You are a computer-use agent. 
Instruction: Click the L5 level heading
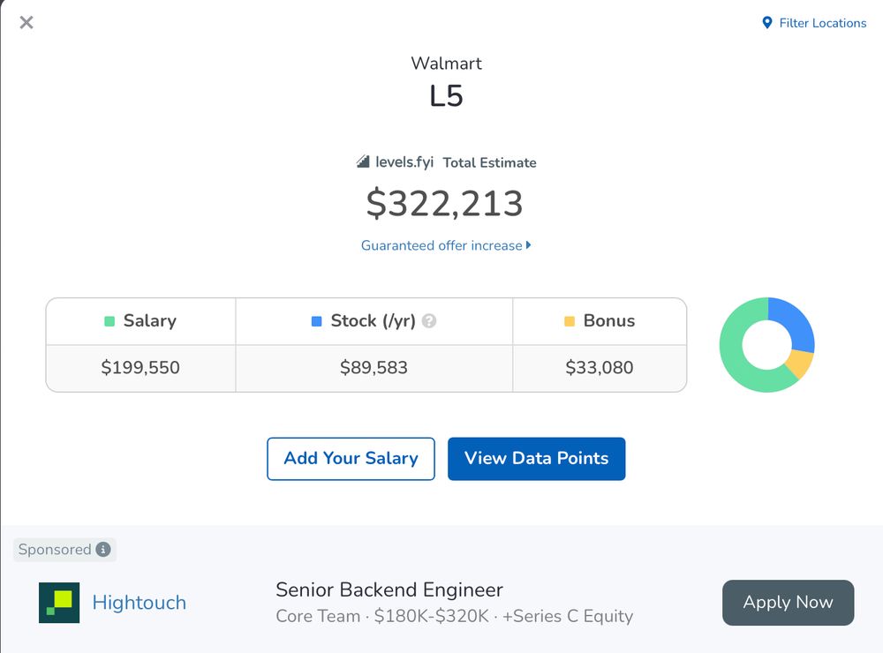pos(446,95)
